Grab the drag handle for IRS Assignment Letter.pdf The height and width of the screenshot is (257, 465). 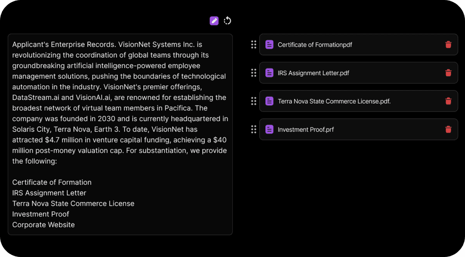[x=254, y=73]
